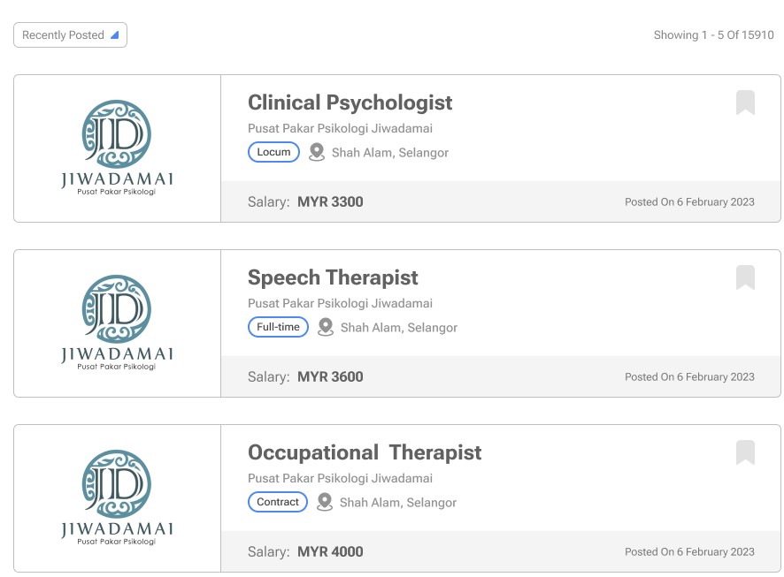The width and height of the screenshot is (784, 577).
Task: Click Jiwadamai logo in Speech Therapist card
Action: tap(117, 323)
